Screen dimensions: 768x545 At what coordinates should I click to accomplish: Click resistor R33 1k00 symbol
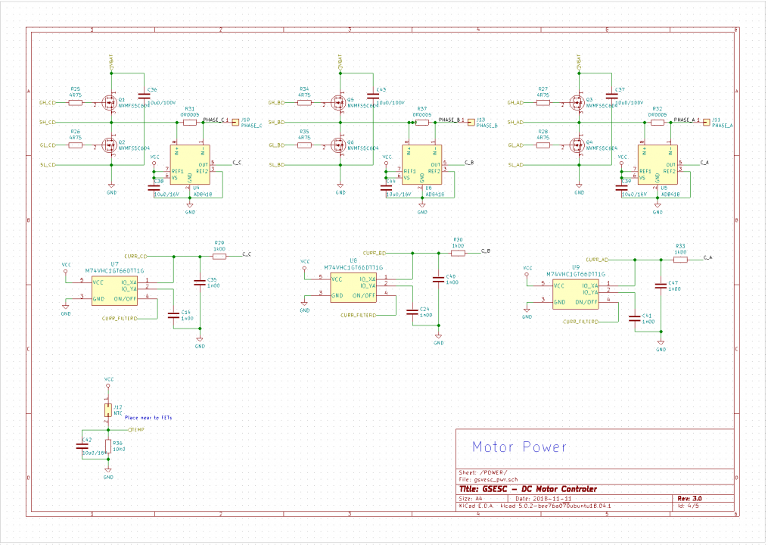(x=680, y=260)
